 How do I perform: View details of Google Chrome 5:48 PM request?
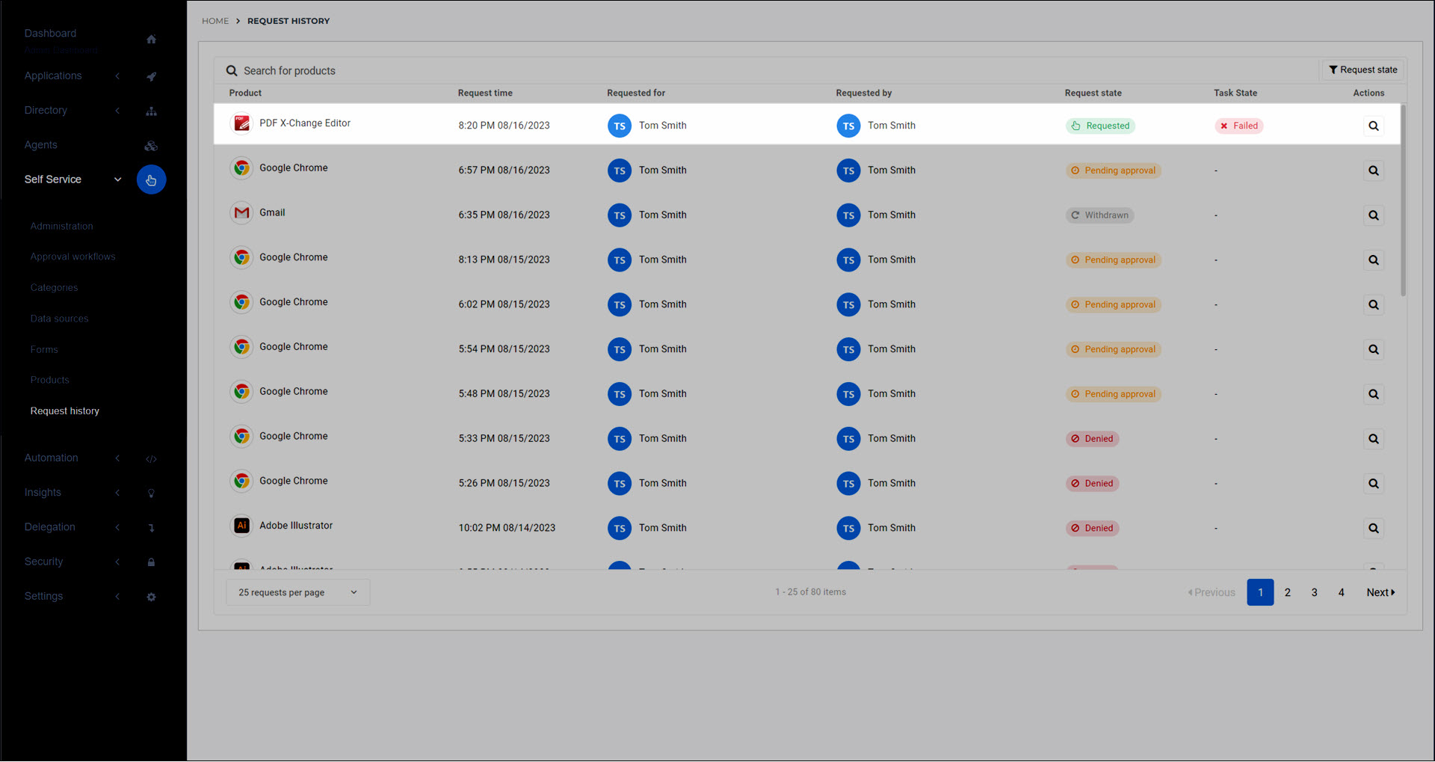pos(1373,394)
